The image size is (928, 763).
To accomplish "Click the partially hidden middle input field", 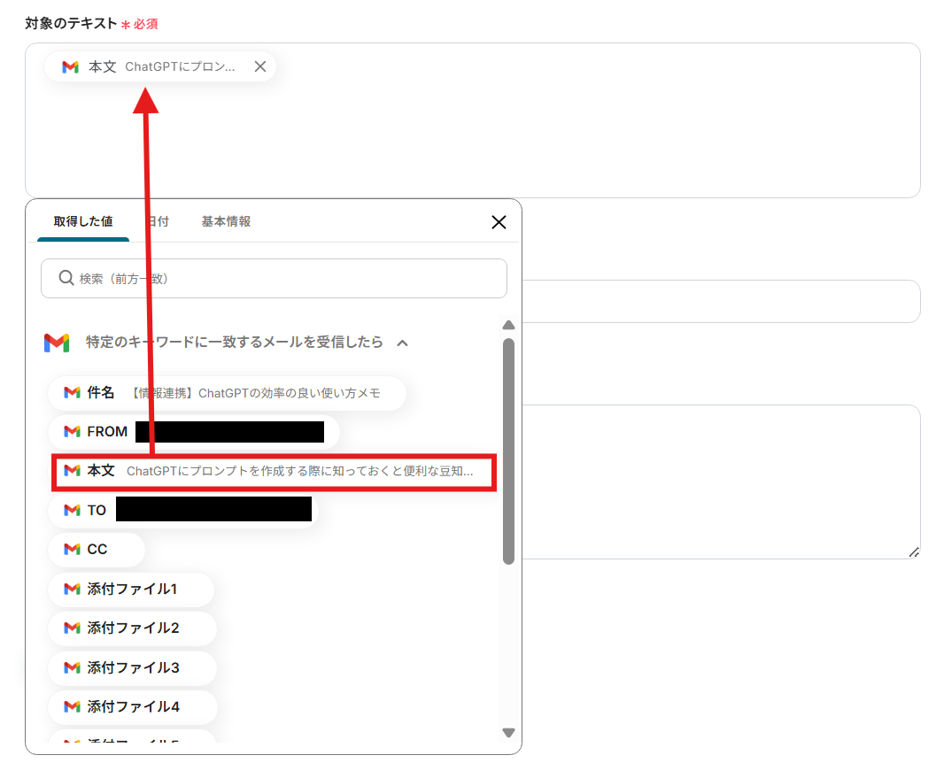I will point(721,301).
